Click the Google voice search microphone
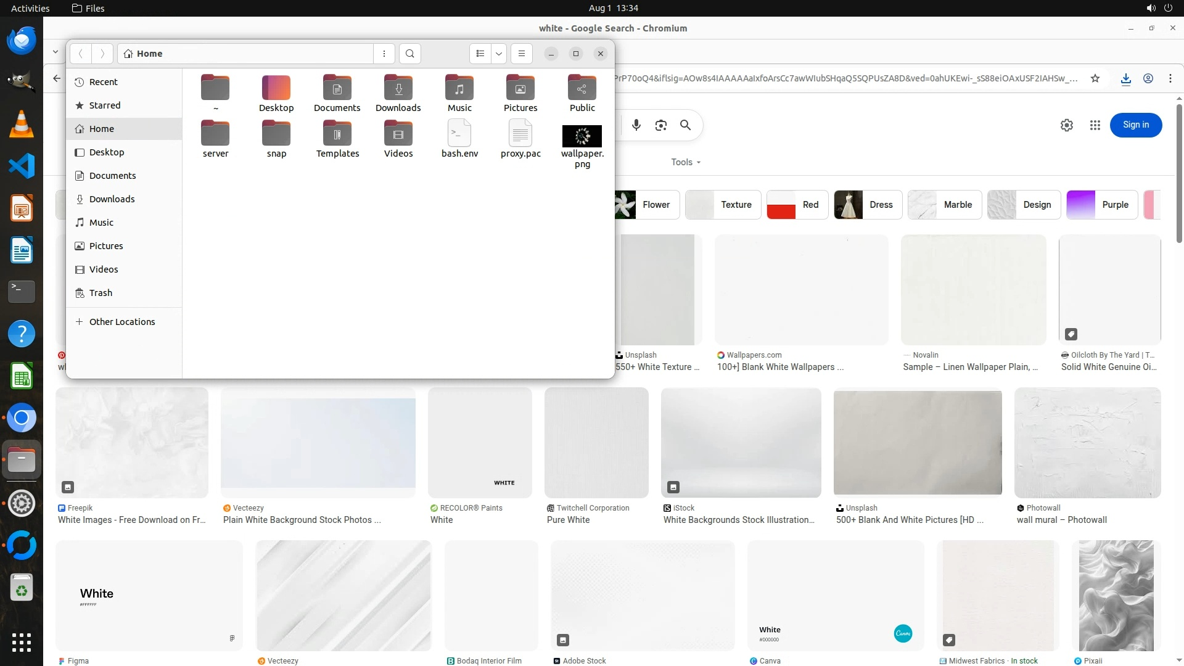Viewport: 1184px width, 666px height. click(x=636, y=125)
